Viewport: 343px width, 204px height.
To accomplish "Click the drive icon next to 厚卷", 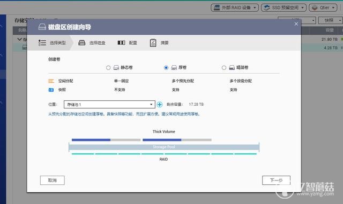I will 174,68.
